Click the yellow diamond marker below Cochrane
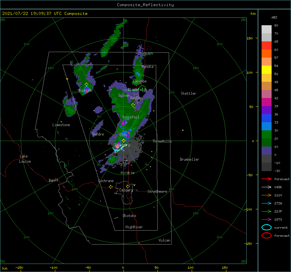Screen dimensions: 291x272 (111, 187)
